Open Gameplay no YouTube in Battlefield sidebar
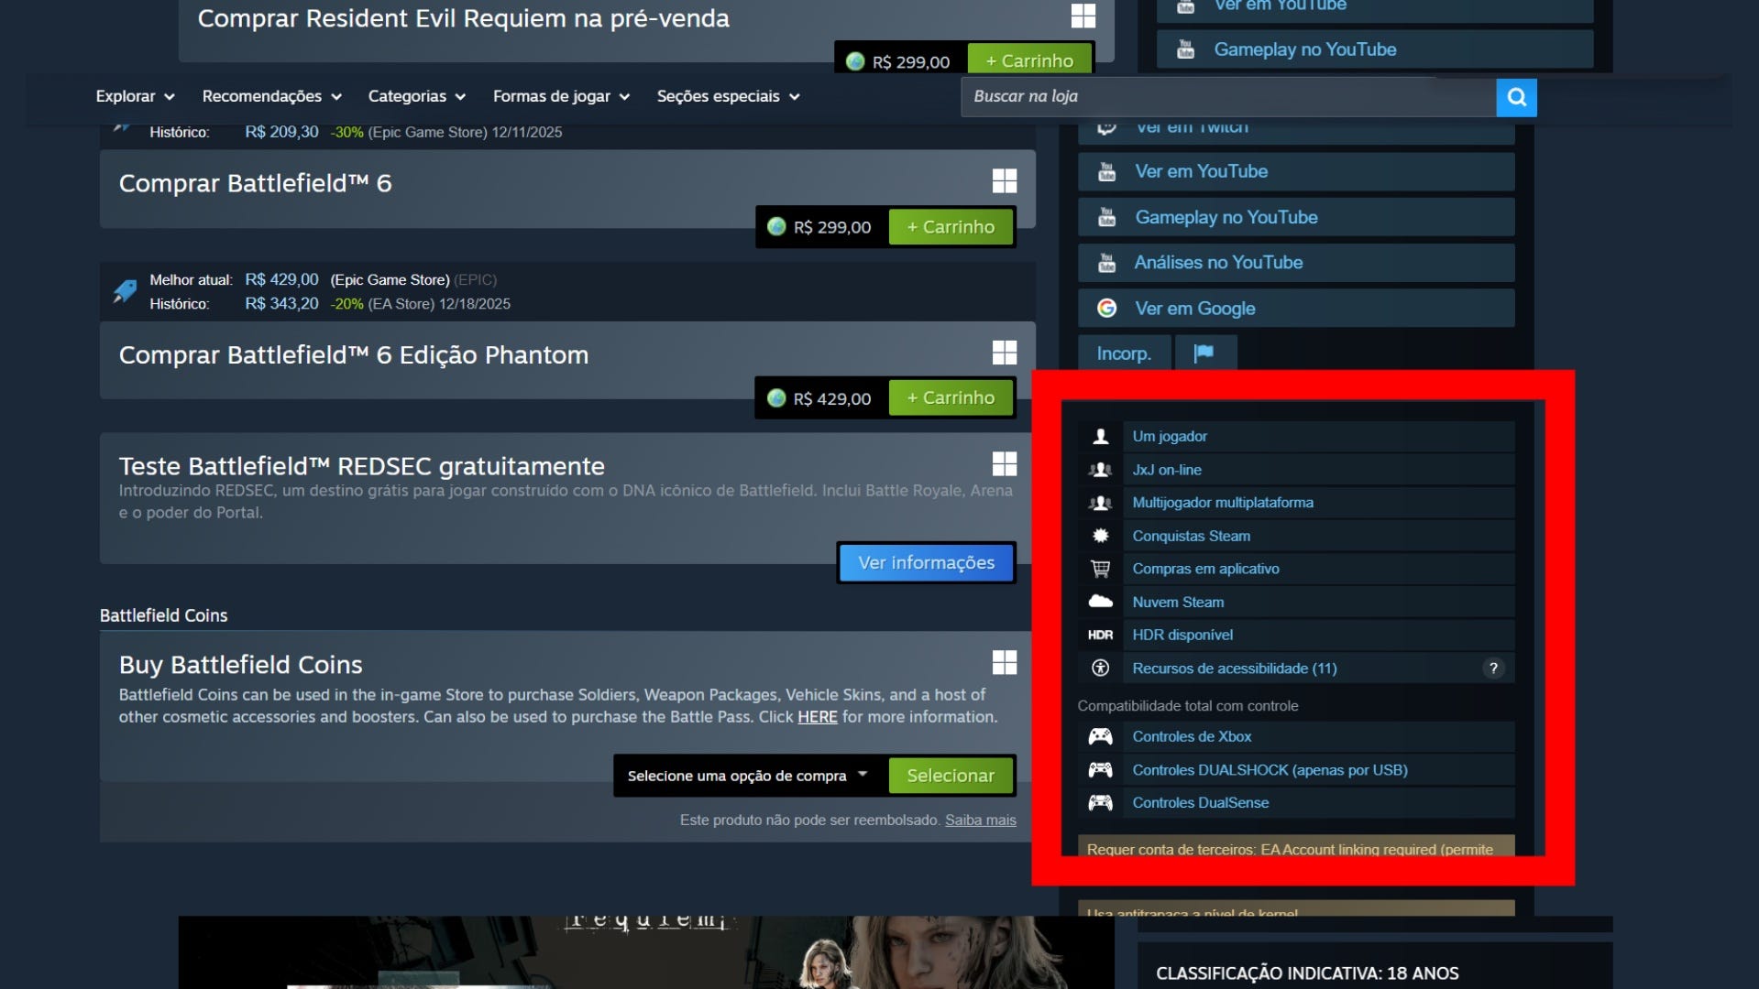 (1296, 217)
